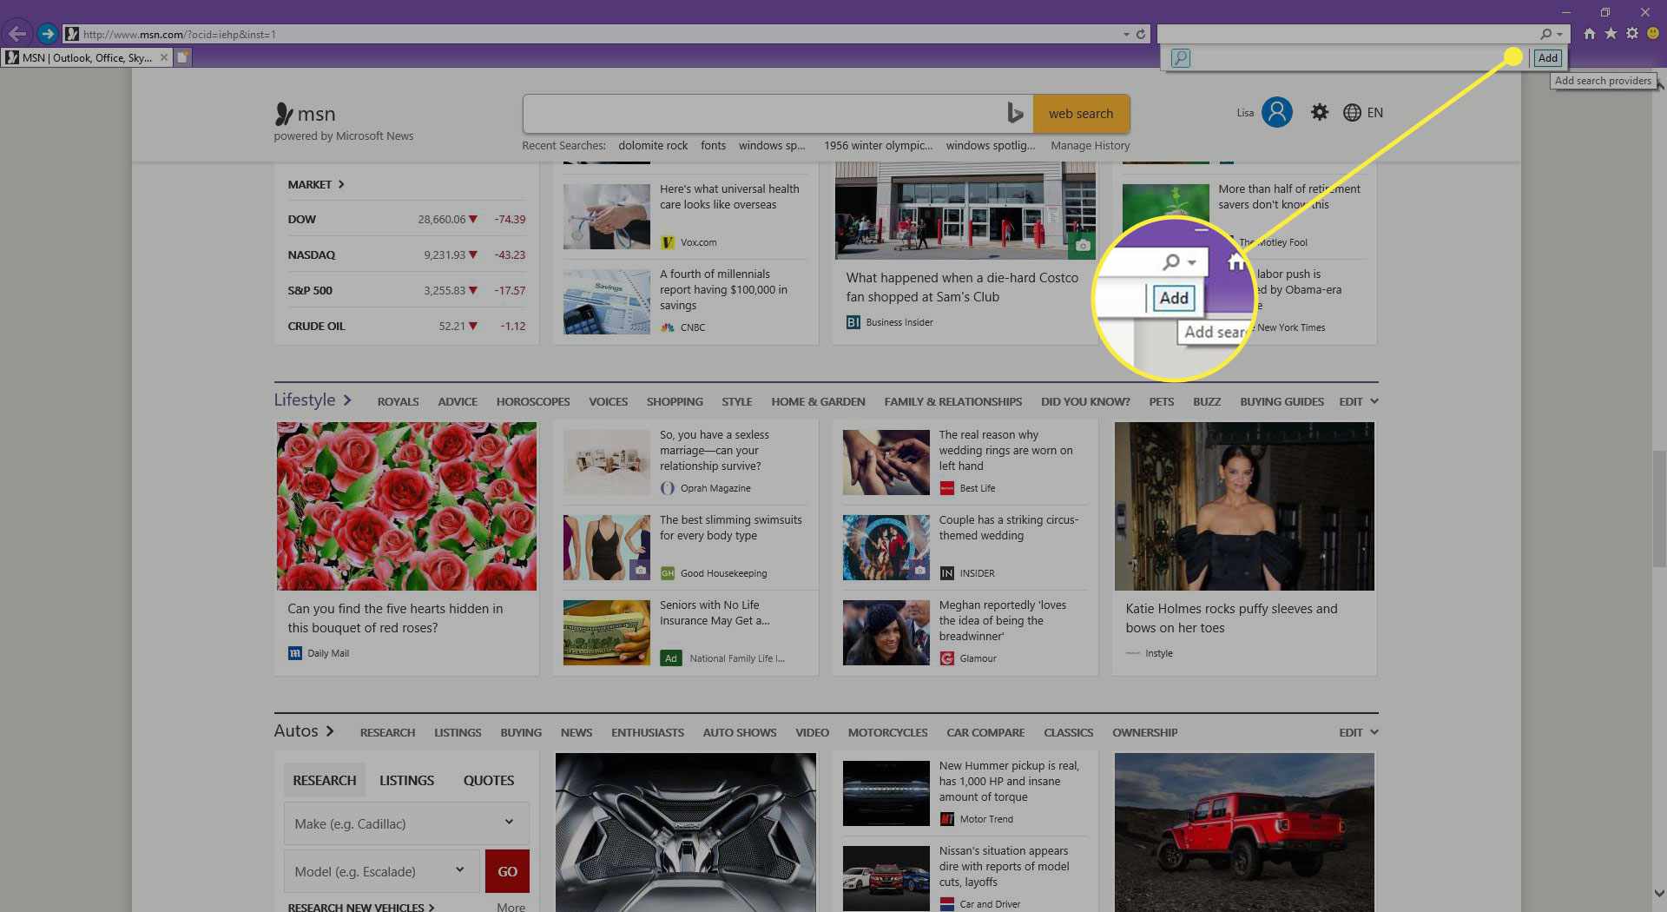The image size is (1667, 912).
Task: Click the scrollbar down arrow
Action: pos(1658,894)
